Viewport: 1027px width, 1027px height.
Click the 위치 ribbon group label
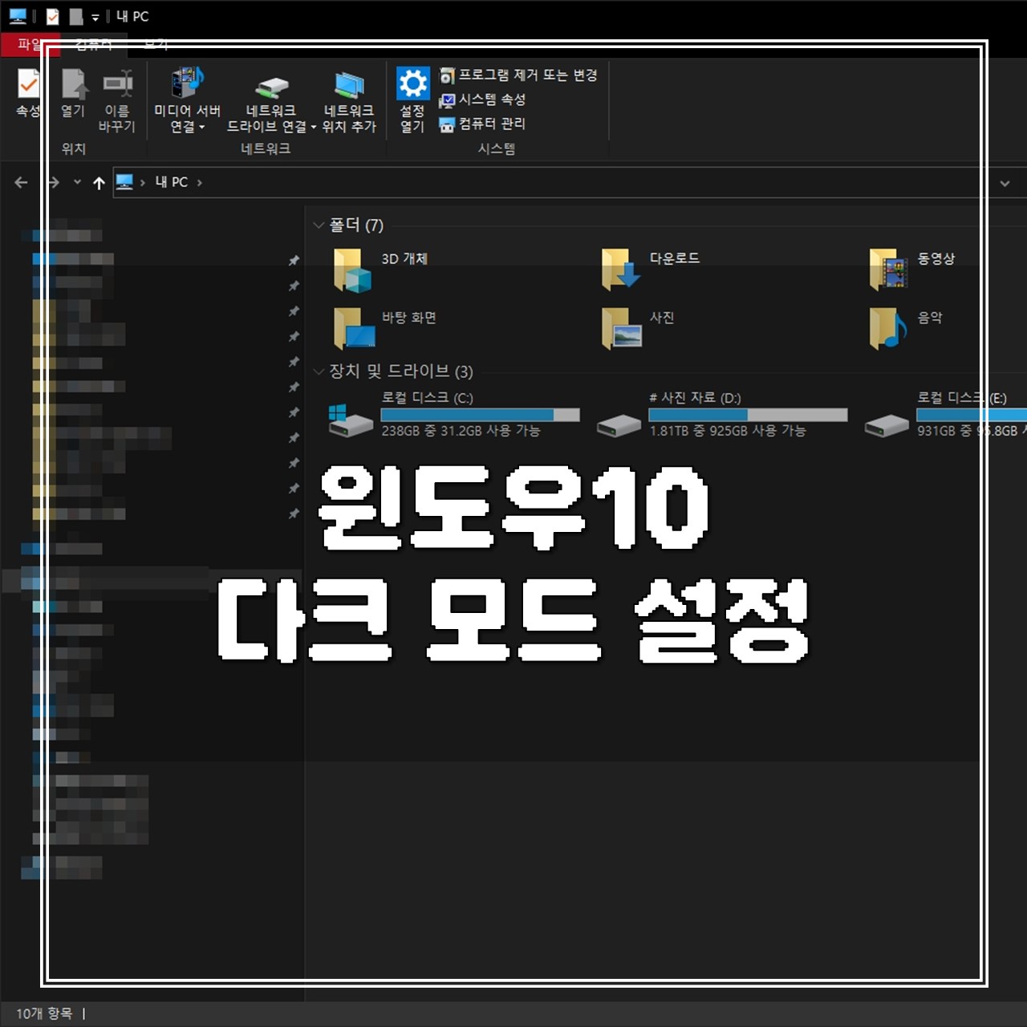tap(74, 148)
